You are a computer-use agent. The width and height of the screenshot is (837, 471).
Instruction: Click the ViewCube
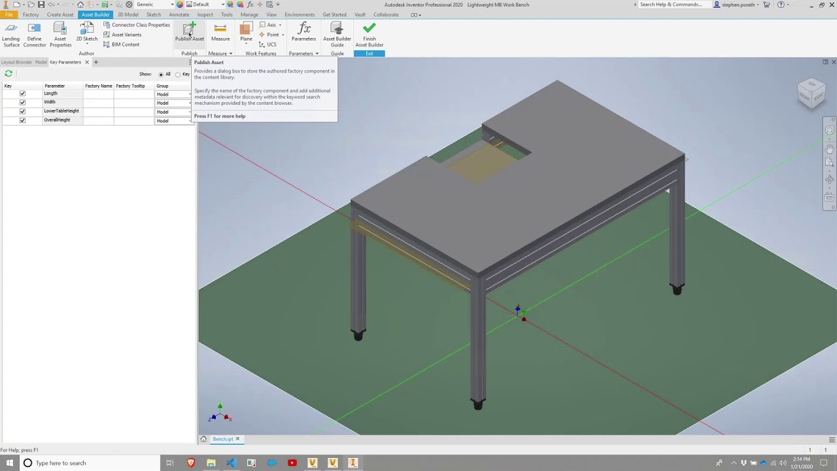coord(811,94)
